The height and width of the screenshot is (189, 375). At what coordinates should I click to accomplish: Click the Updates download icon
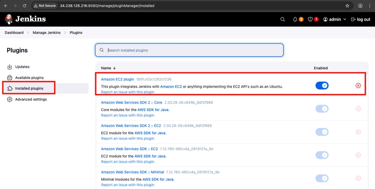click(9, 67)
